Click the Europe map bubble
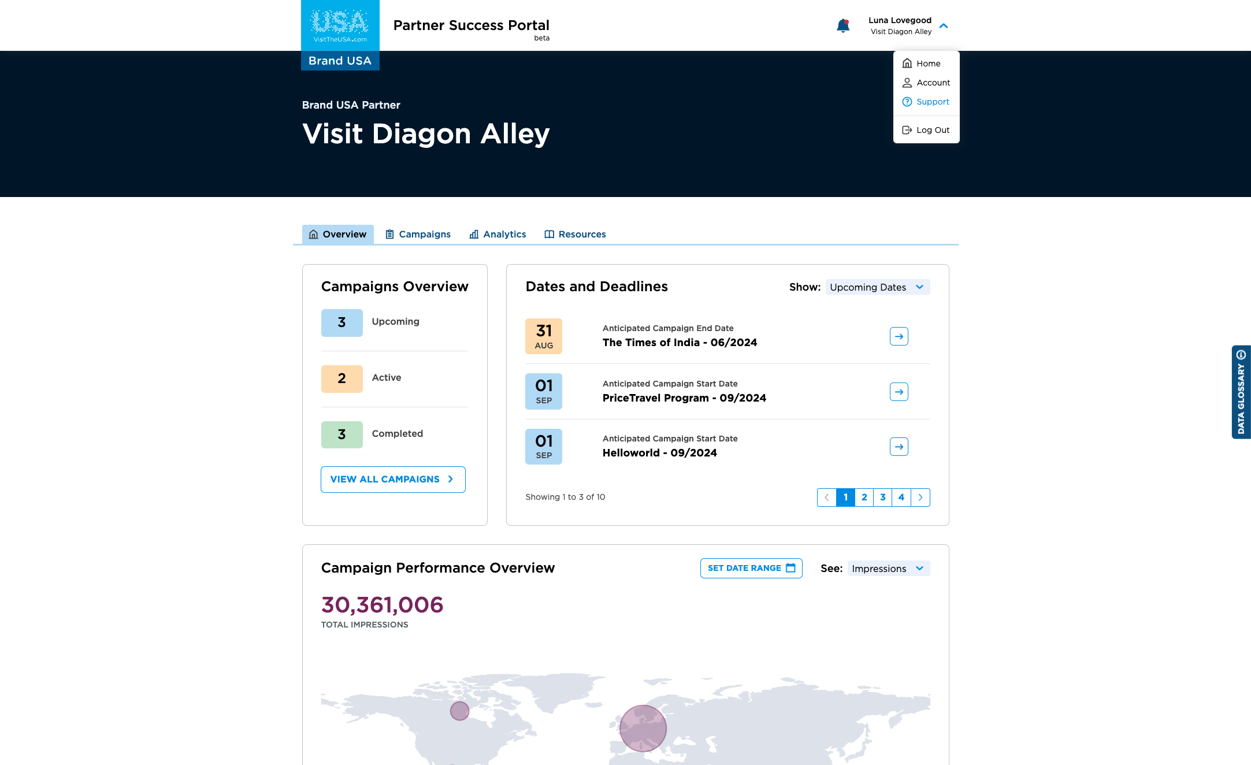Screen dimensions: 1251x765 click(643, 729)
